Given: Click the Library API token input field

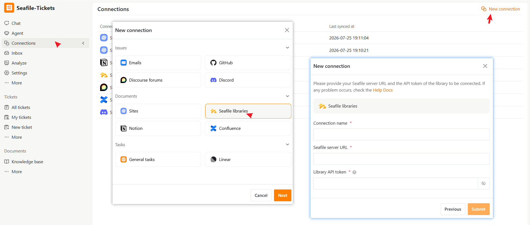Looking at the screenshot, I should [396, 183].
